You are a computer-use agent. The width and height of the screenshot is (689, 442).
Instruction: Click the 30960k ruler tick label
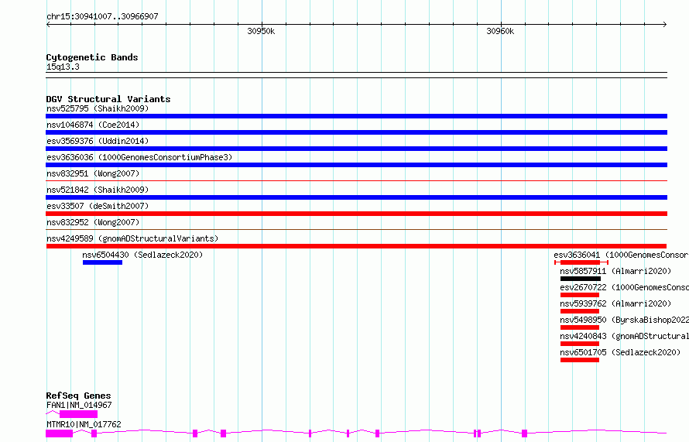click(x=500, y=31)
